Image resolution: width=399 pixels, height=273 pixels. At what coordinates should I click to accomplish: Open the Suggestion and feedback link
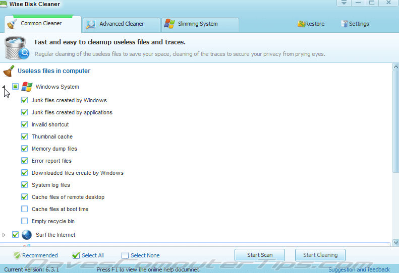click(359, 269)
